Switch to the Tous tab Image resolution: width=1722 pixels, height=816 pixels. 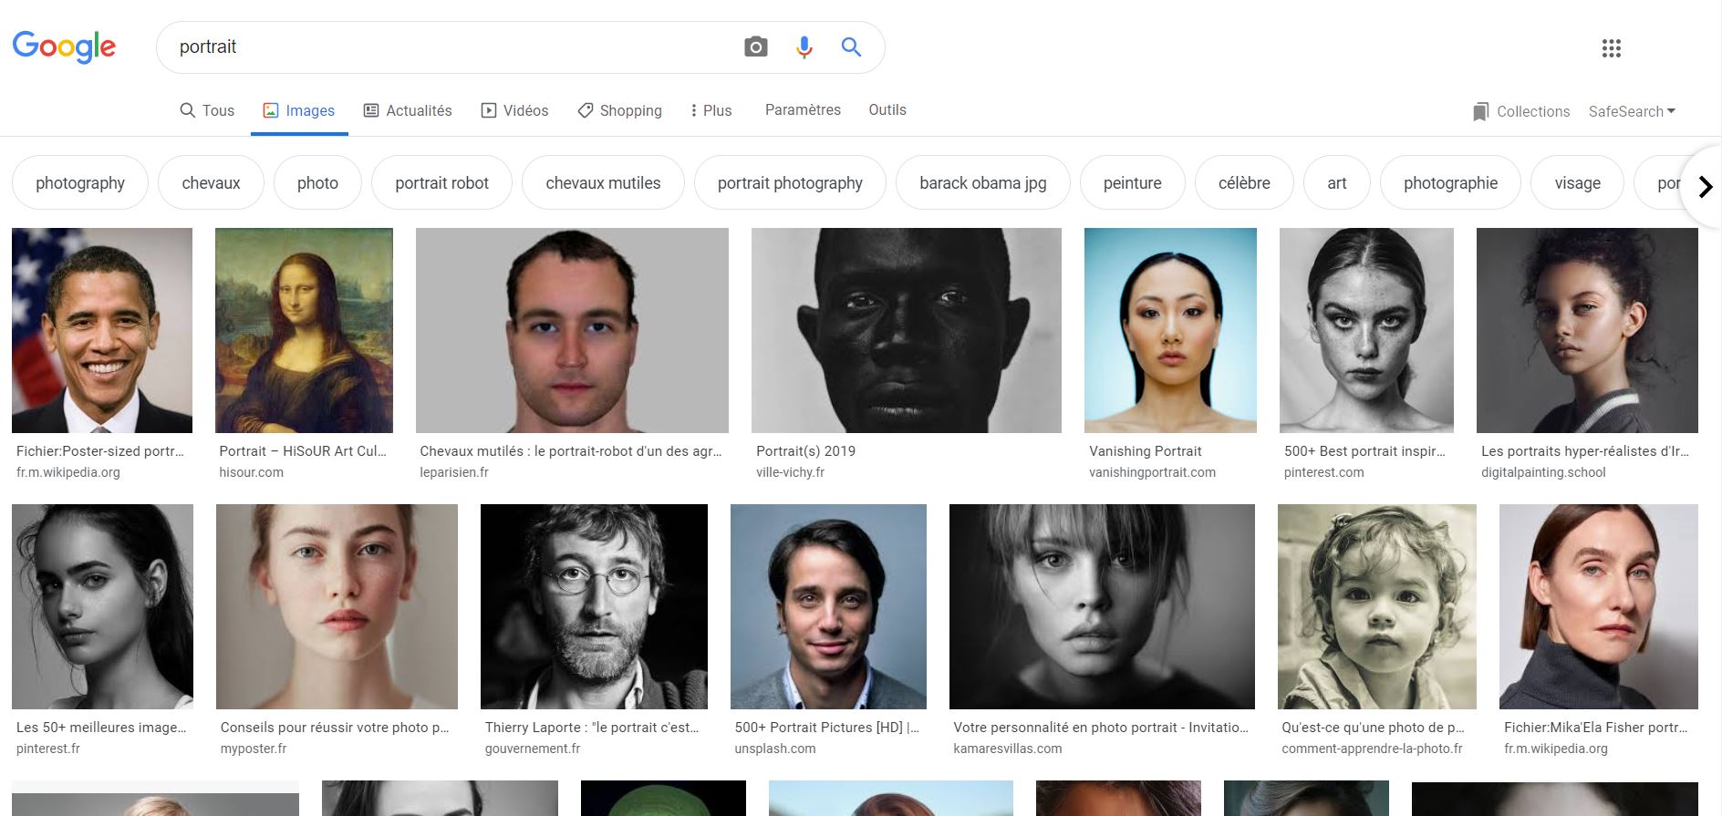207,110
